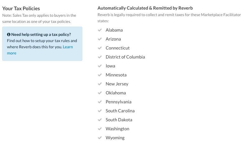Click the Automatically Calculated & Remitted heading
244x147 pixels.
coord(145,8)
